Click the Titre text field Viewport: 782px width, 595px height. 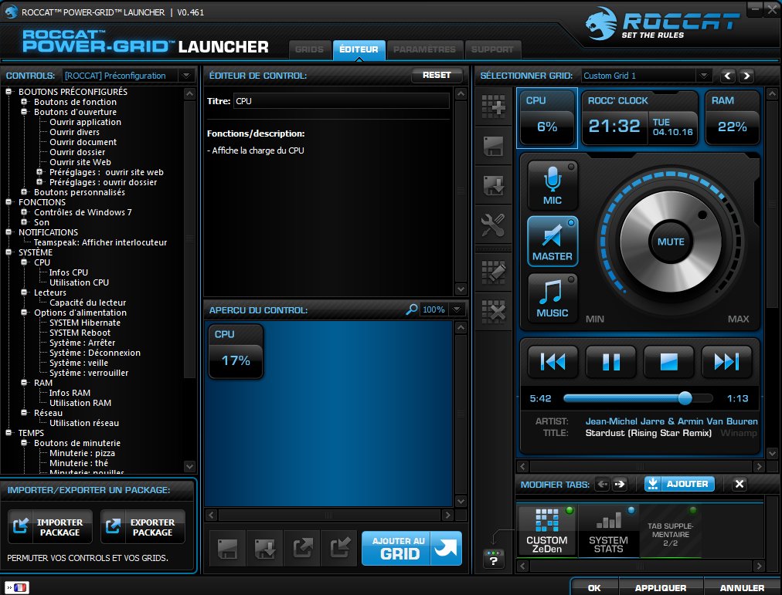340,101
